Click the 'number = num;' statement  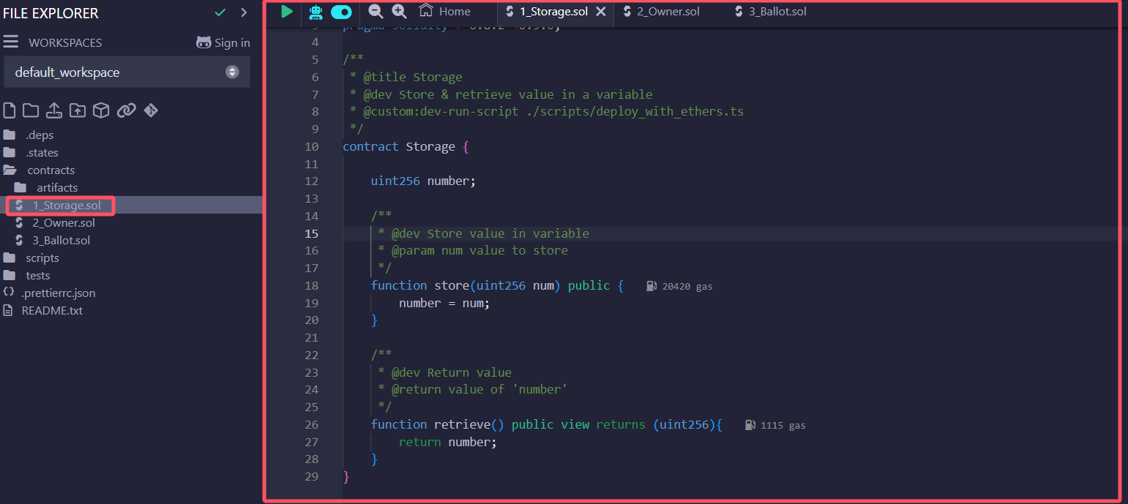[444, 303]
